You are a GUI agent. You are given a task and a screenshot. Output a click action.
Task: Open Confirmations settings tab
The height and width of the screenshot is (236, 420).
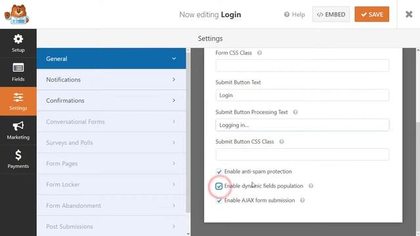point(111,100)
